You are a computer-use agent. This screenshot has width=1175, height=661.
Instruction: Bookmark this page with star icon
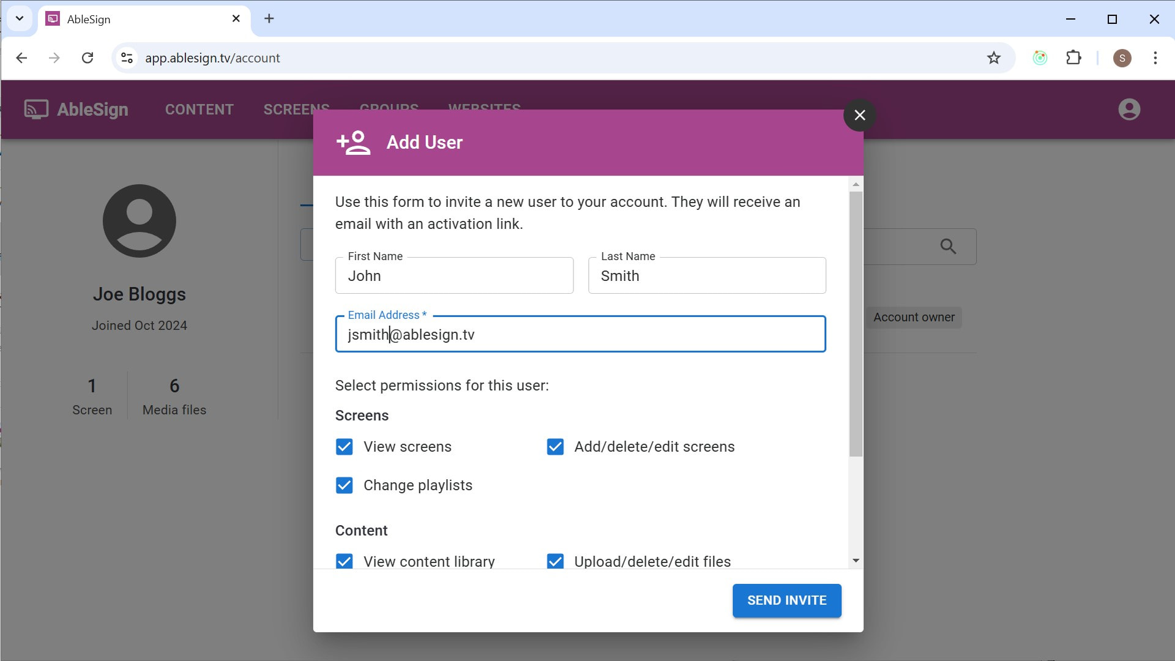point(993,58)
